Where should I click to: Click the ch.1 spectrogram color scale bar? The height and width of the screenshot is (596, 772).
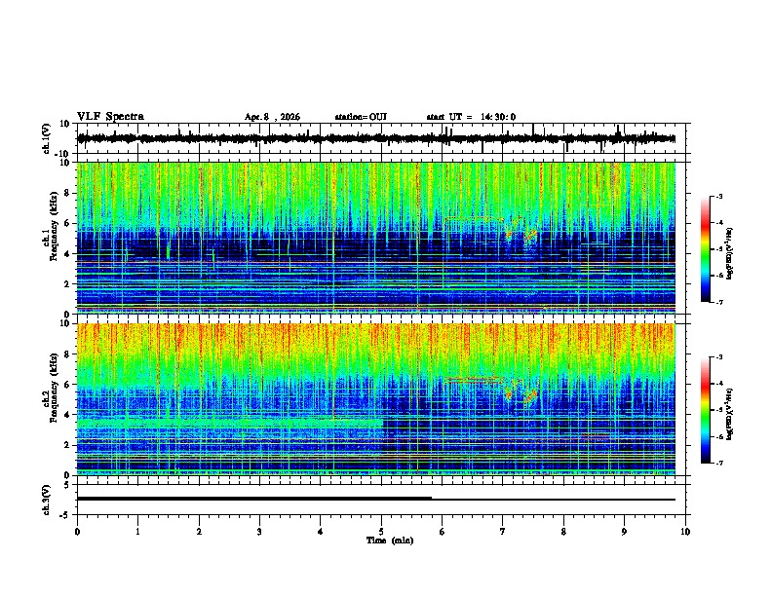706,249
